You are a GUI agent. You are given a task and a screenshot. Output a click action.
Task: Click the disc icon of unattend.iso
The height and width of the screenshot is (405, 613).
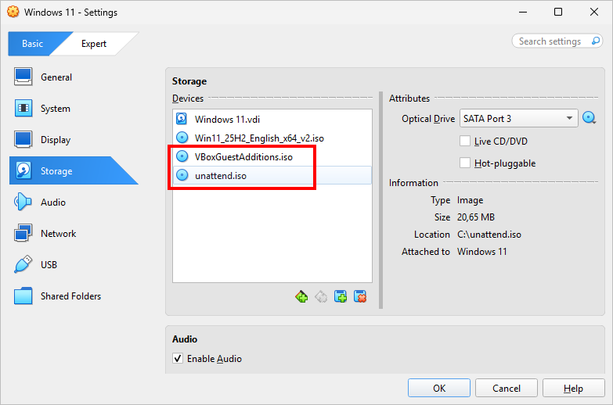click(x=182, y=175)
